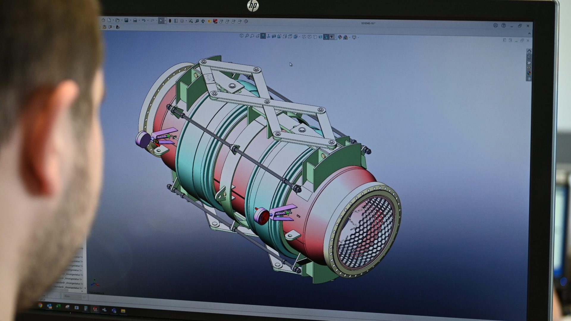The image size is (571, 321).
Task: Open Google Chrome from taskbar
Action: point(40,305)
